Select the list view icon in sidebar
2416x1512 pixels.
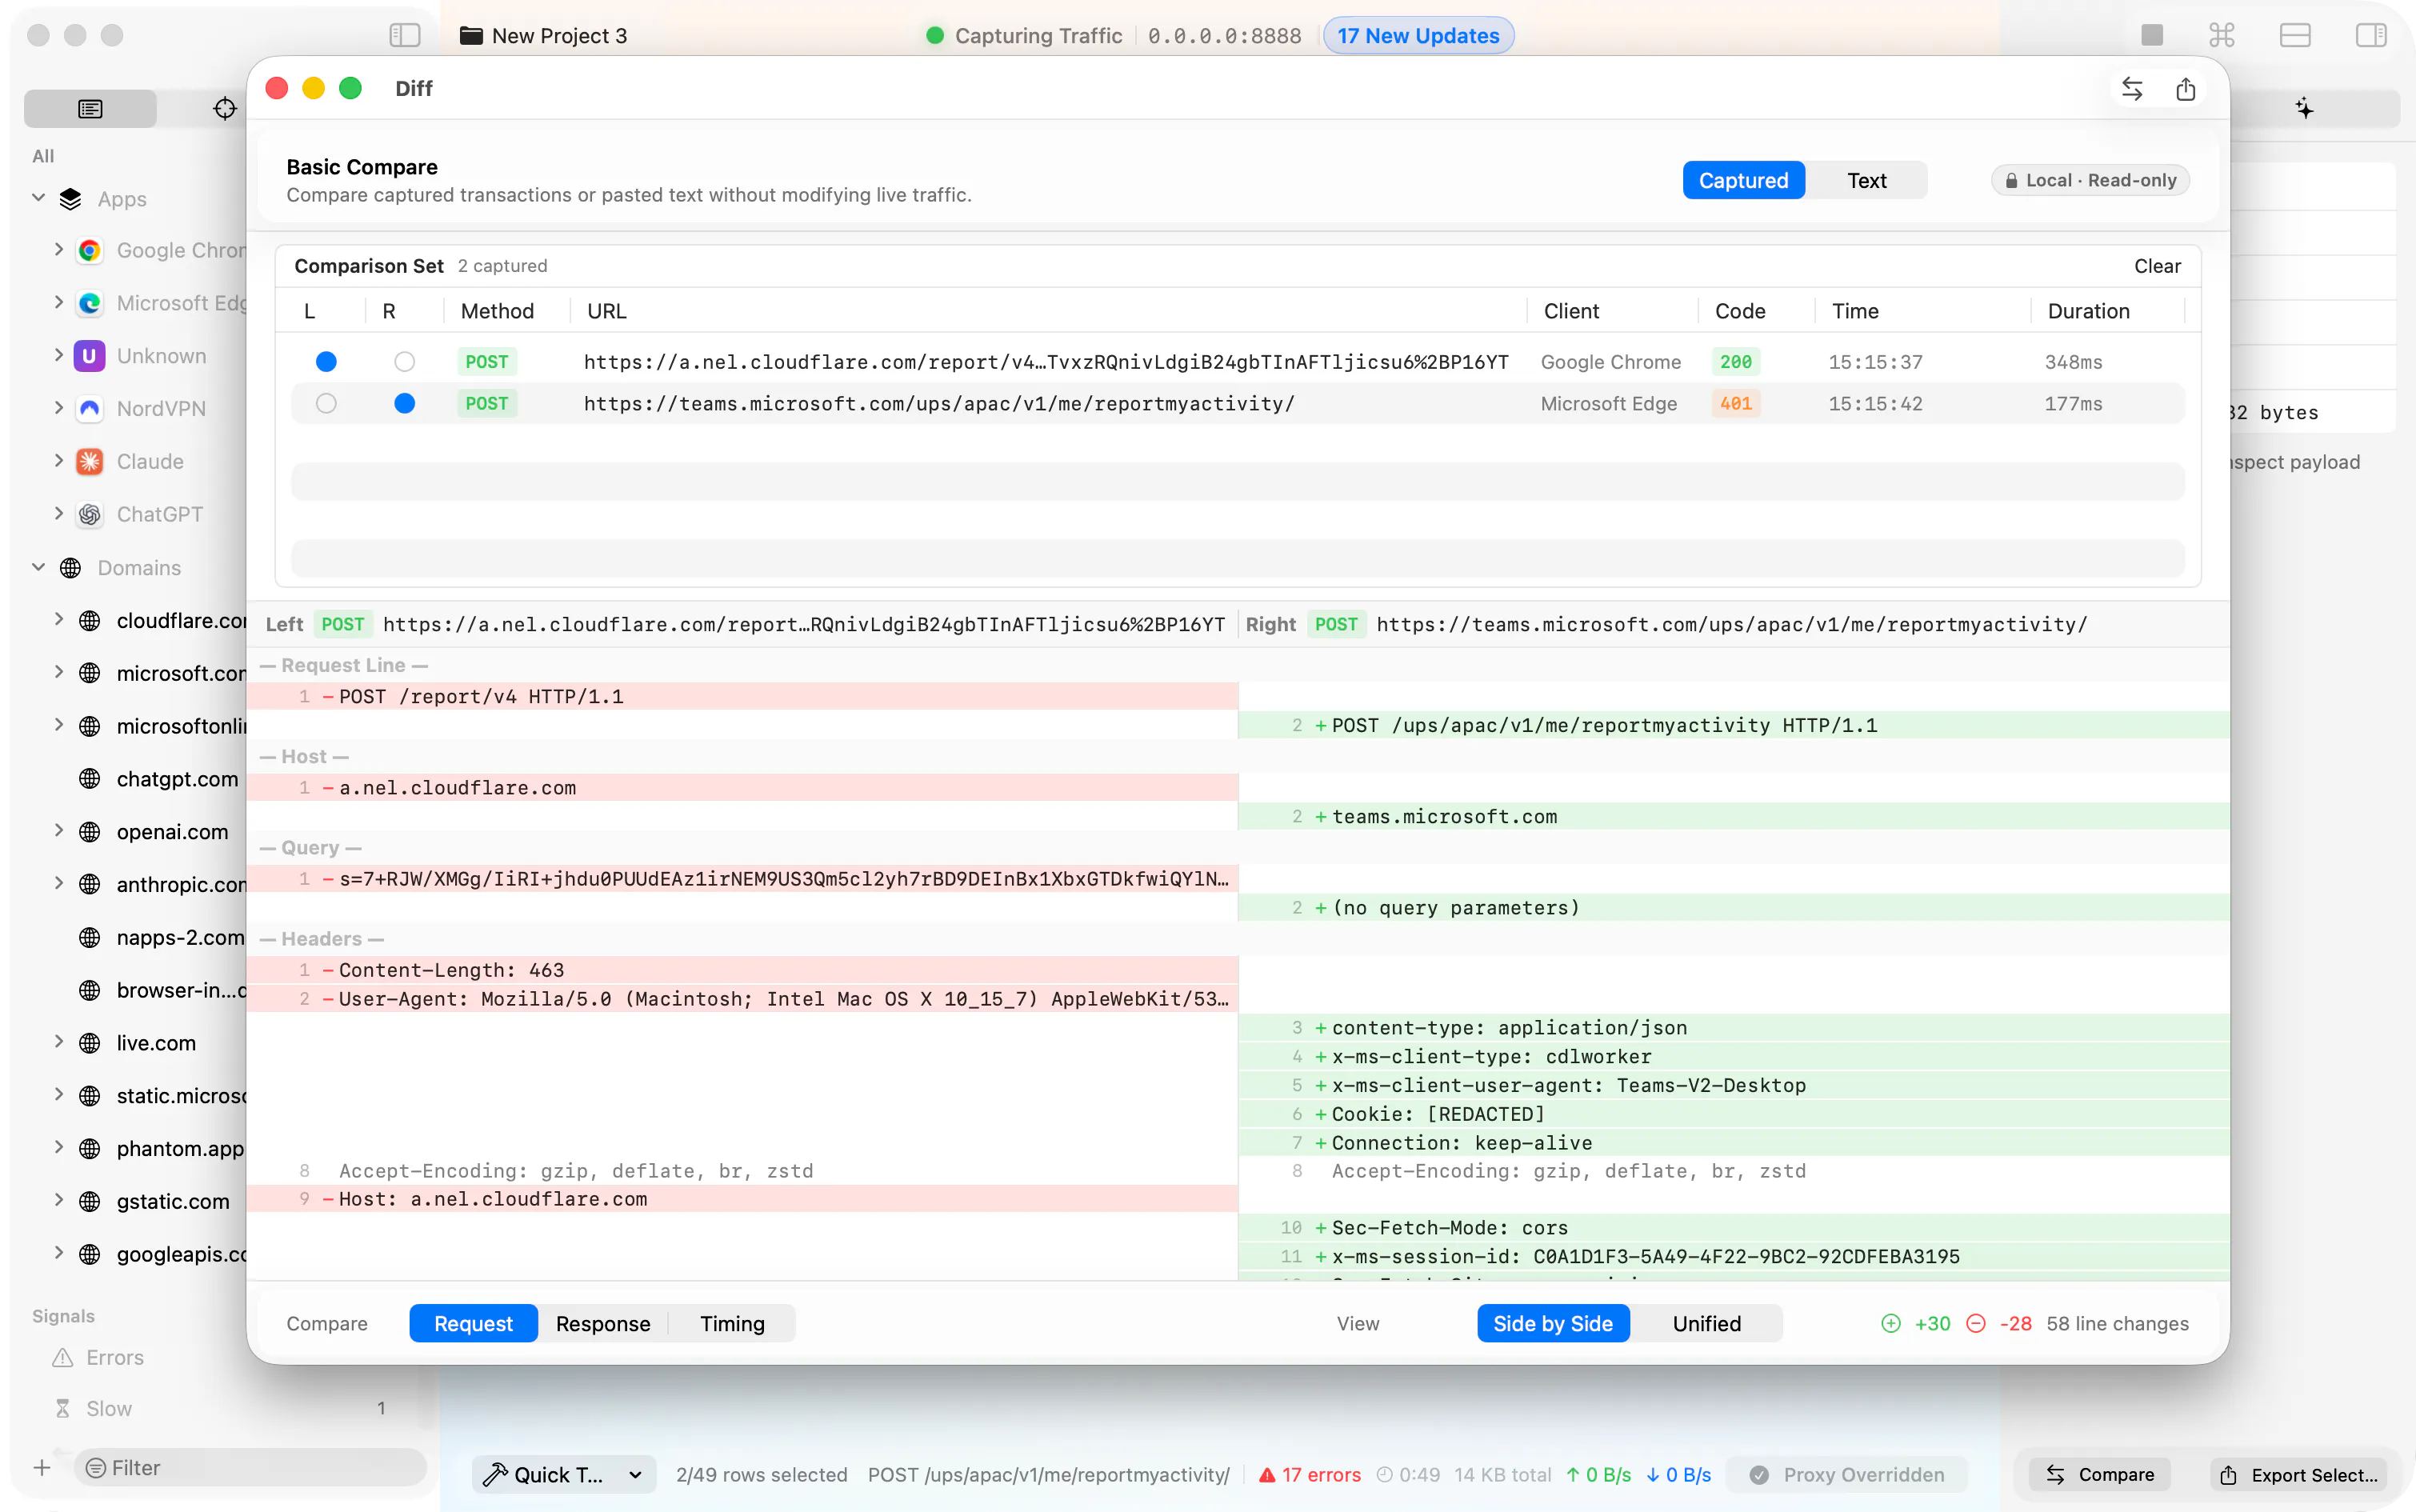pos(90,108)
